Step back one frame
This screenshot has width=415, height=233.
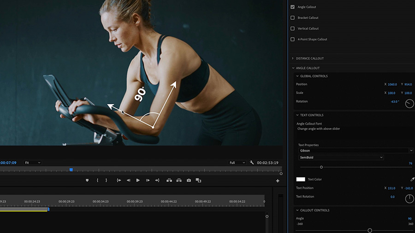tap(128, 180)
